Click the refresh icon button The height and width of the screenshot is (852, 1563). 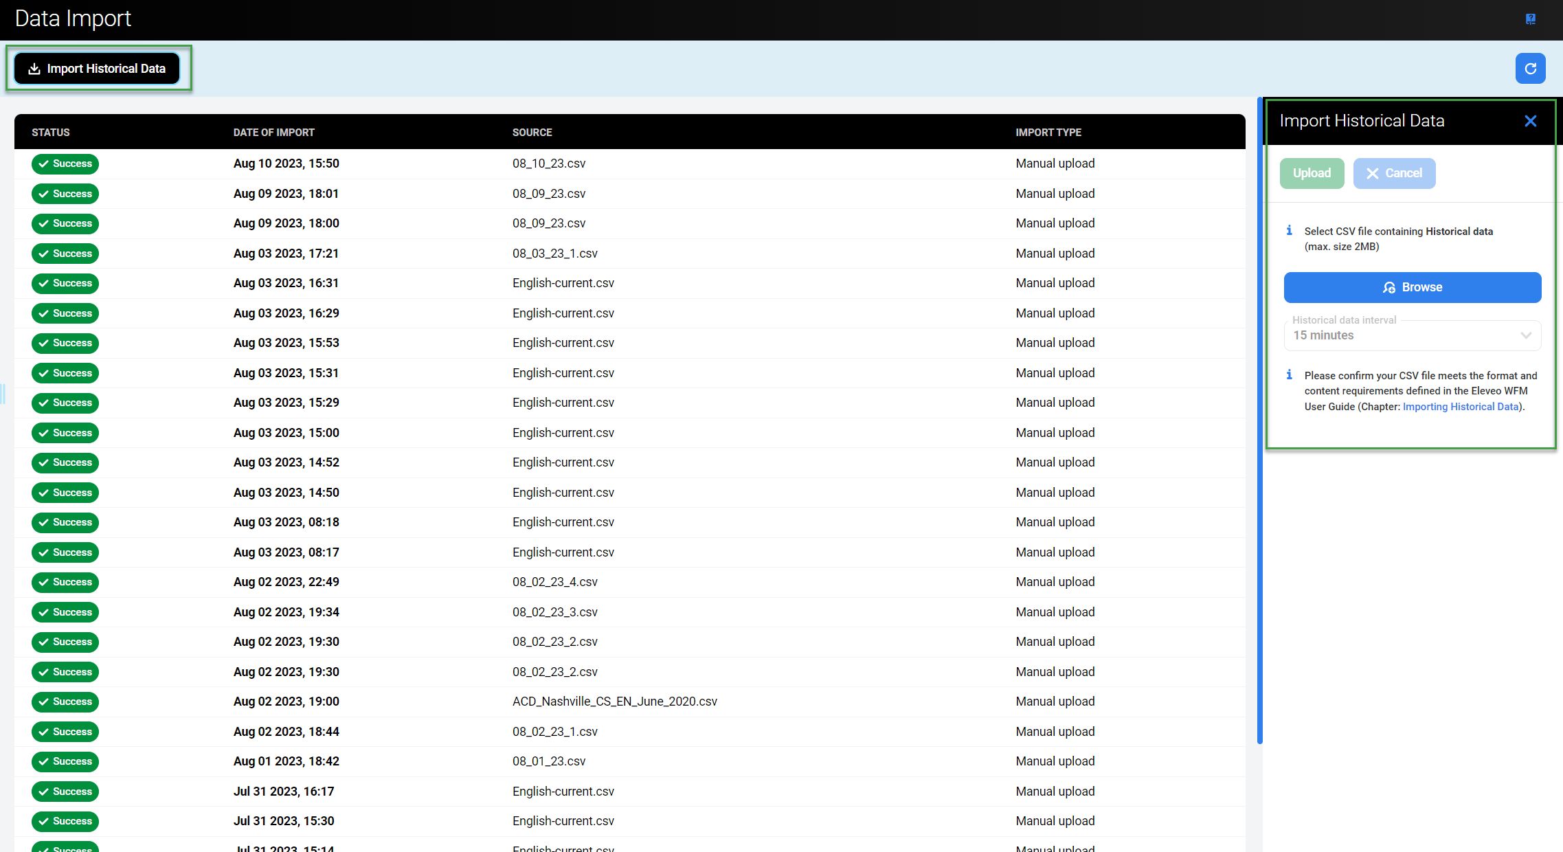(x=1530, y=69)
